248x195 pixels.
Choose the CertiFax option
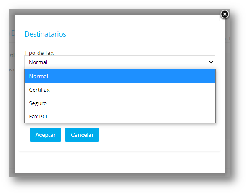coord(120,90)
